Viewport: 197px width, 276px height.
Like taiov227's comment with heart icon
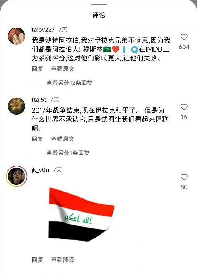pyautogui.click(x=184, y=37)
